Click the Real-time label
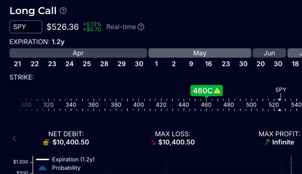 121,27
